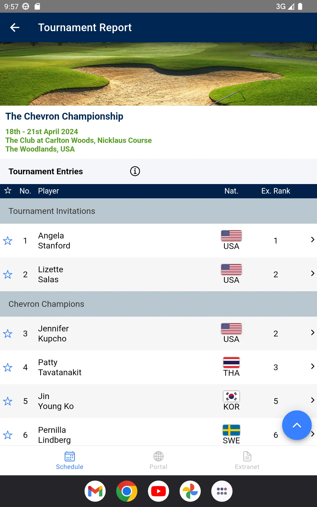Tap the scroll-to-top floating button

pyautogui.click(x=297, y=425)
